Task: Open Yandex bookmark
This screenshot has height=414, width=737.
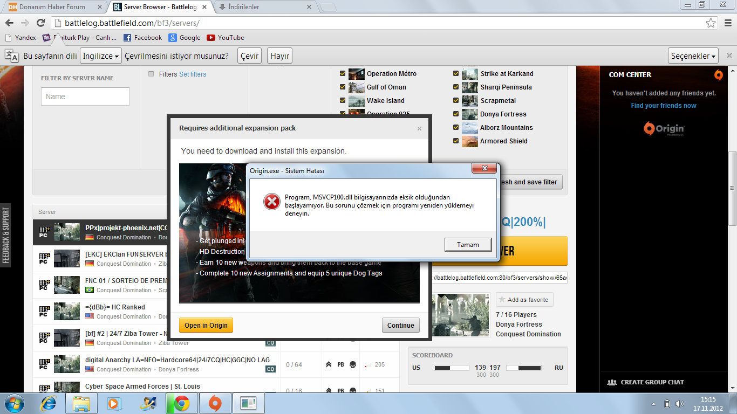Action: click(20, 38)
